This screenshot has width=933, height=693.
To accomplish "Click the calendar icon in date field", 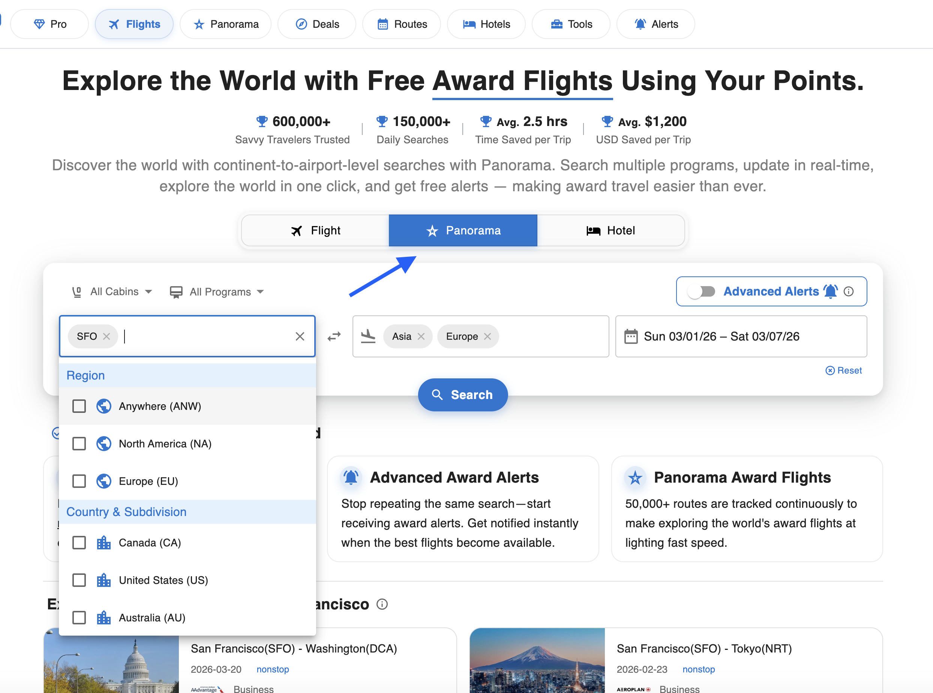I will tap(631, 336).
